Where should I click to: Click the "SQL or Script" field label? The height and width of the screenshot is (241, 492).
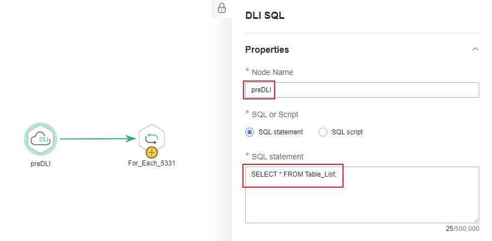point(275,114)
